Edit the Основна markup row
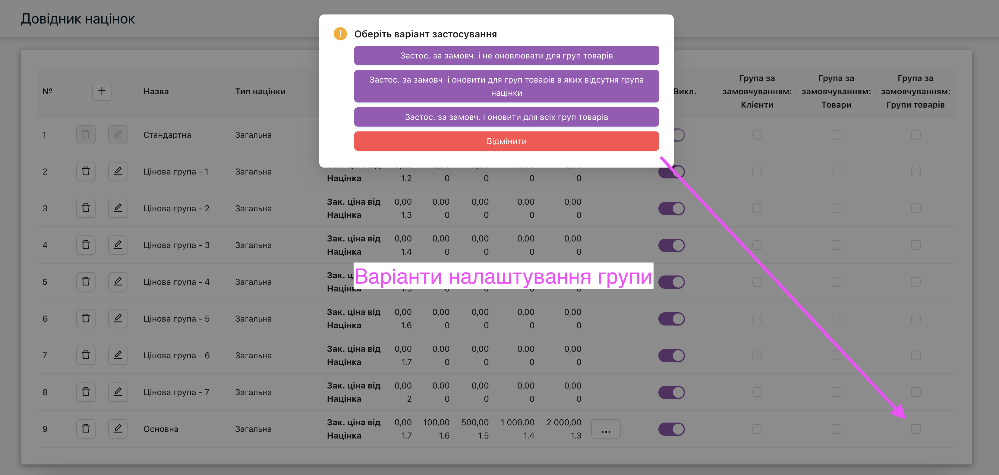The image size is (999, 475). (118, 429)
